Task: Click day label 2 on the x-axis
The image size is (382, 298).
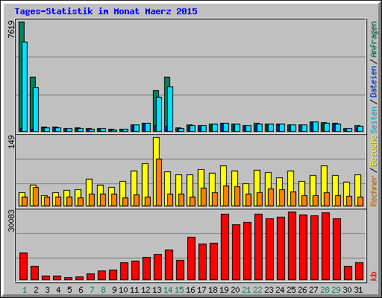Action: click(36, 290)
